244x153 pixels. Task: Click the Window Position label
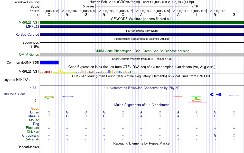[x=27, y=2]
